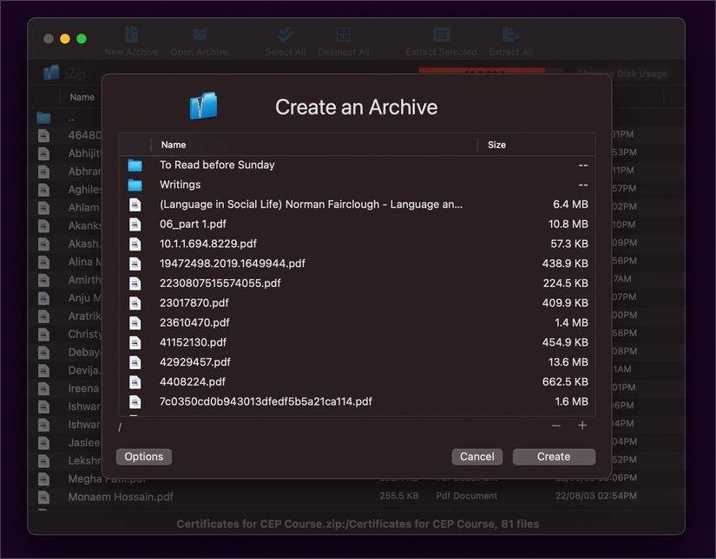716x559 pixels.
Task: Select all files via the Select All icon
Action: click(x=285, y=38)
